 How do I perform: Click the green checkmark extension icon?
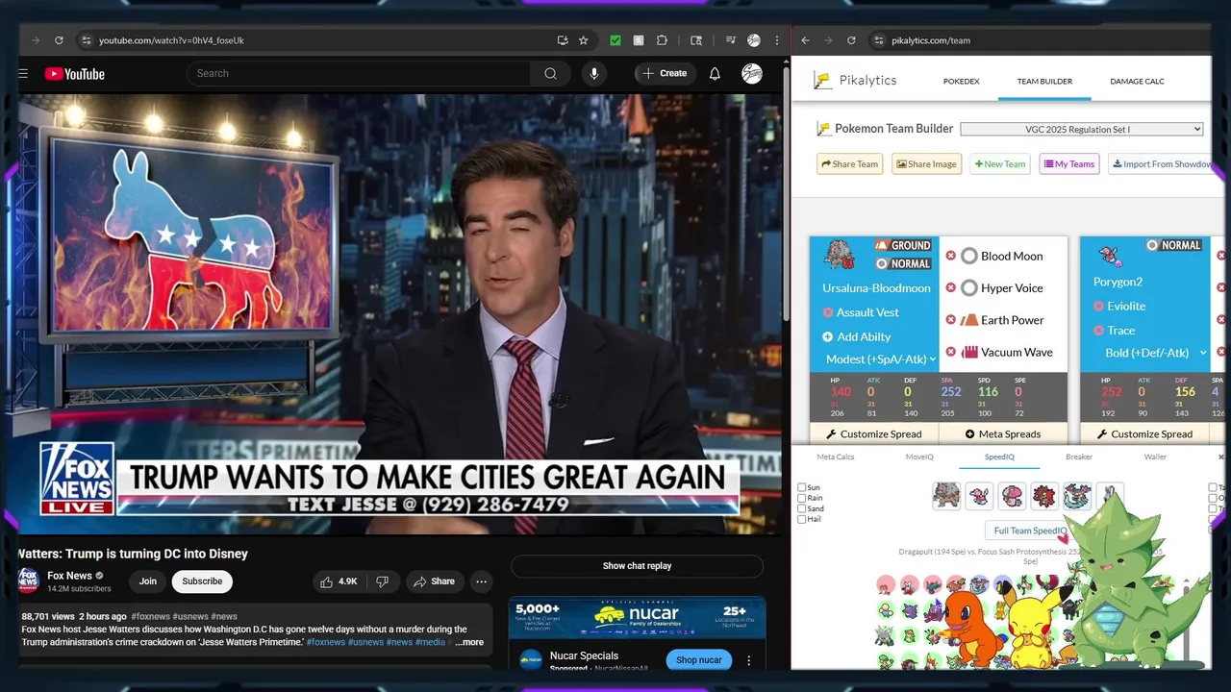tap(615, 40)
